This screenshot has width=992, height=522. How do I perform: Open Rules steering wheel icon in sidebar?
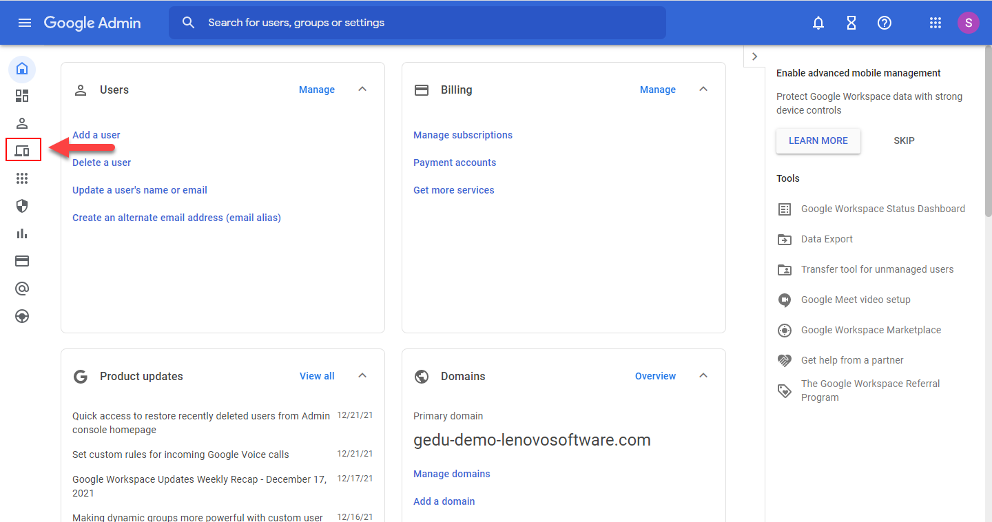(22, 316)
